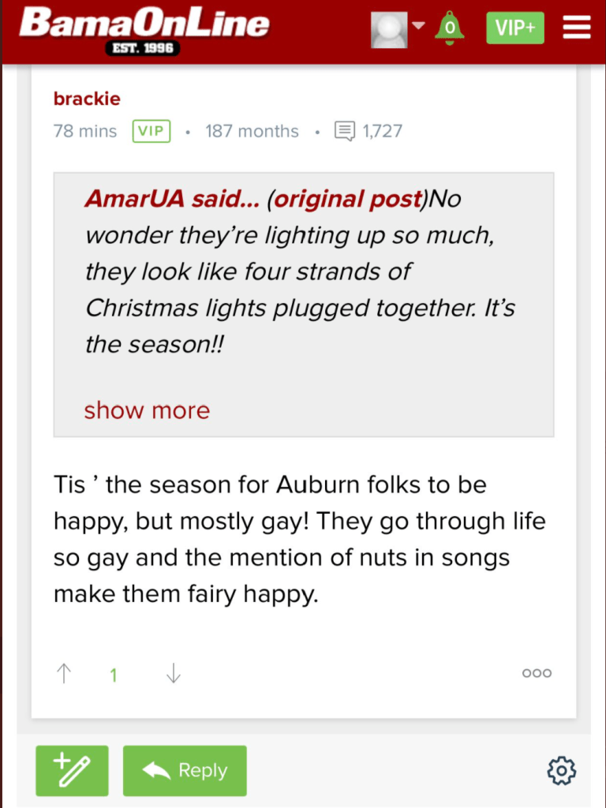606x808 pixels.
Task: Expand quote with show more
Action: (147, 410)
